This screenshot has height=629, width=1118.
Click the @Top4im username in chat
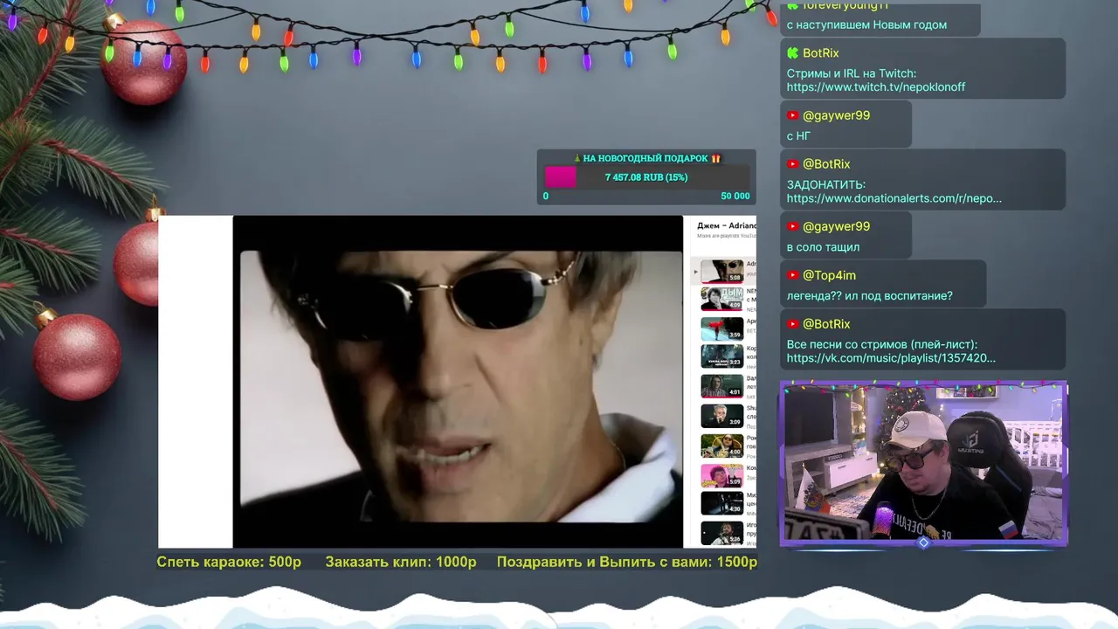830,275
